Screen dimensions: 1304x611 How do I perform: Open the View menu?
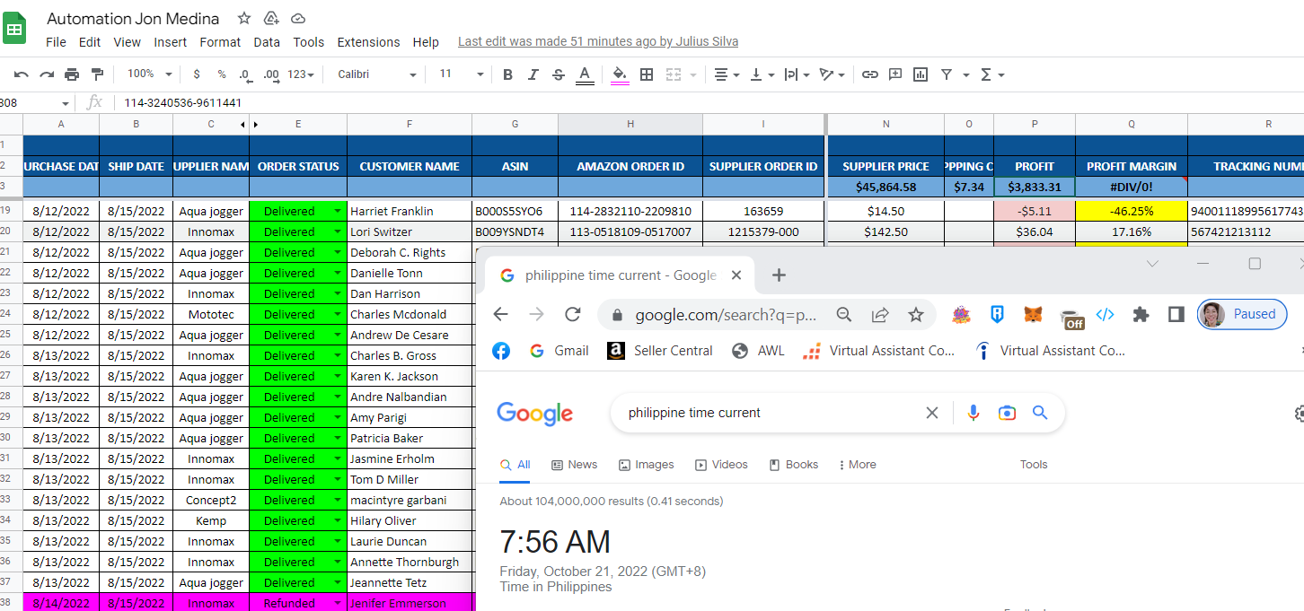(127, 42)
